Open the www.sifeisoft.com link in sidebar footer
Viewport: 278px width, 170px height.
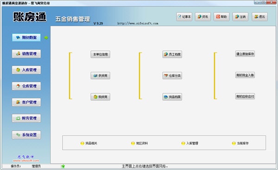[x=26, y=161]
